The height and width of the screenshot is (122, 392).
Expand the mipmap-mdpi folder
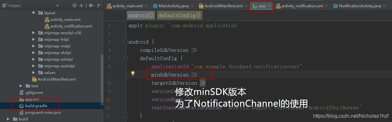(x=34, y=46)
